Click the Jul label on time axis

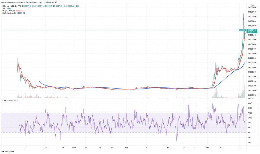(86, 147)
